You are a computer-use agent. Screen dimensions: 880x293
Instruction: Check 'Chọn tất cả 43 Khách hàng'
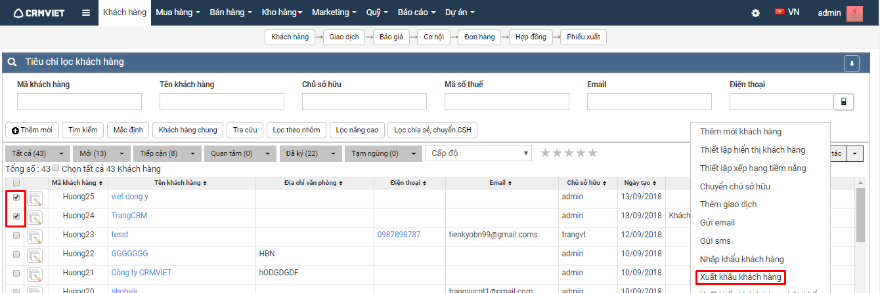coord(56,168)
